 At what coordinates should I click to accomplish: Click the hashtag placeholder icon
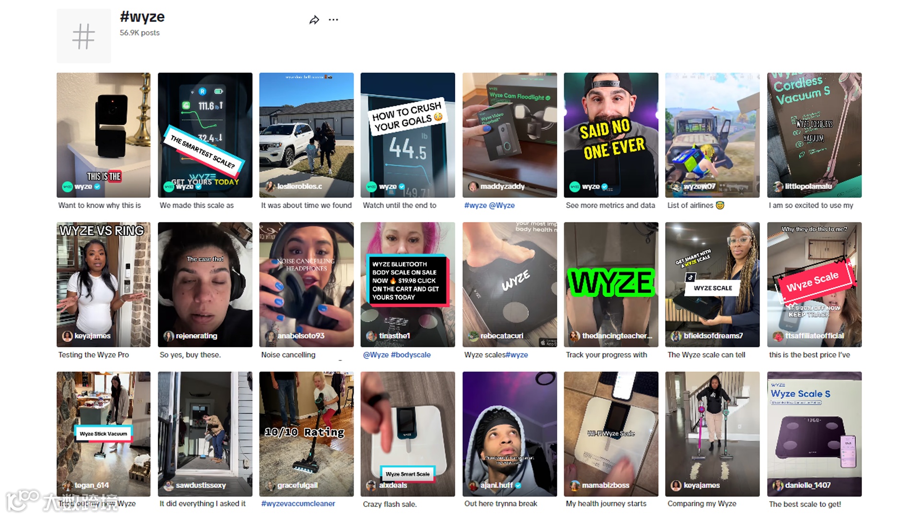tap(84, 36)
